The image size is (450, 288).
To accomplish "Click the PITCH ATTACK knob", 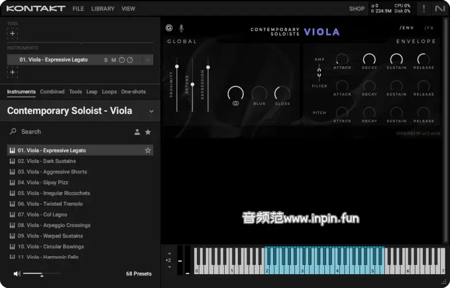I will [342, 112].
